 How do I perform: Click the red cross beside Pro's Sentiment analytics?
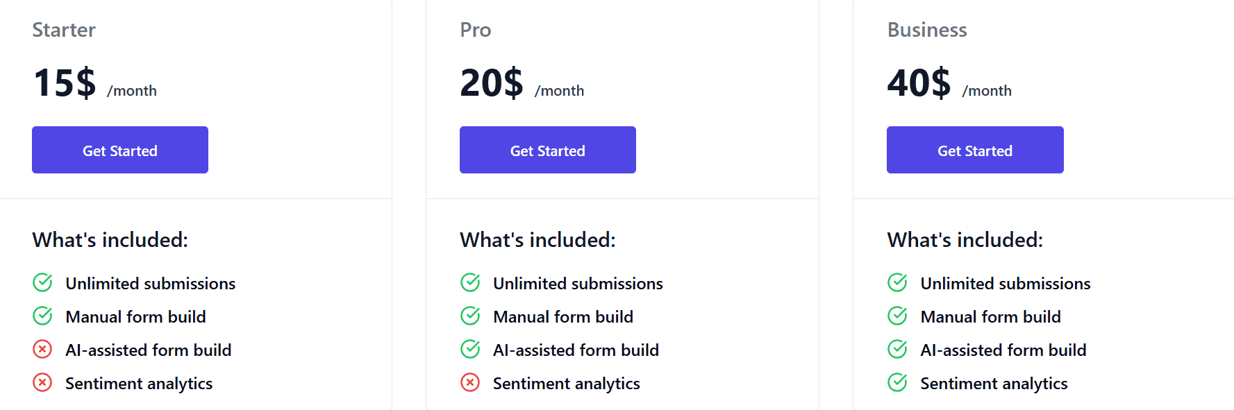[x=470, y=383]
